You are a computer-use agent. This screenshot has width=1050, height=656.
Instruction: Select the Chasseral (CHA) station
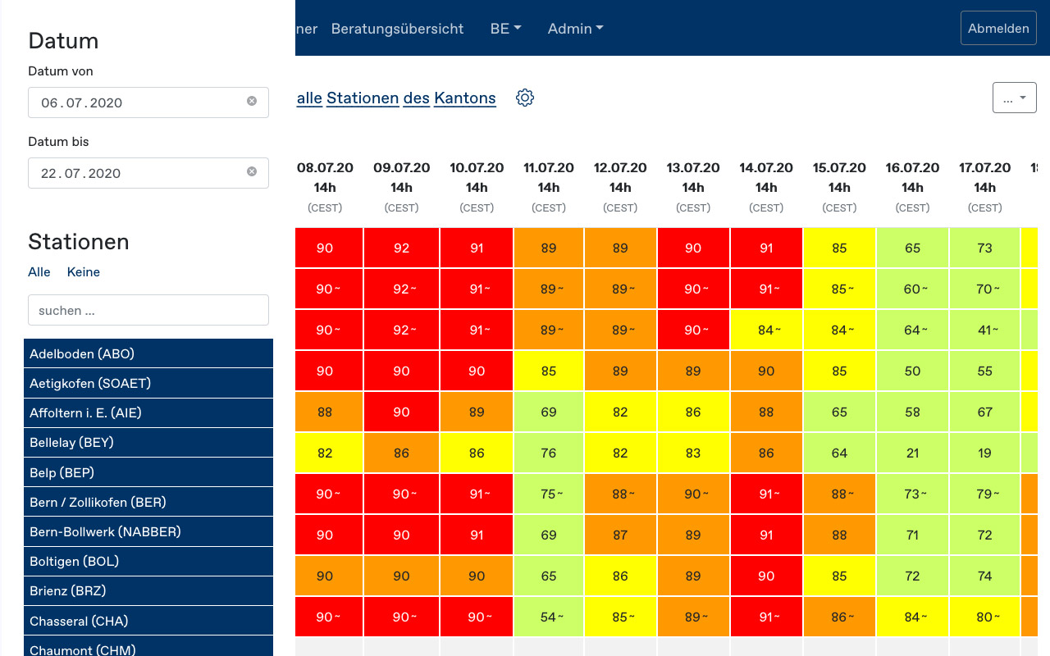[148, 620]
